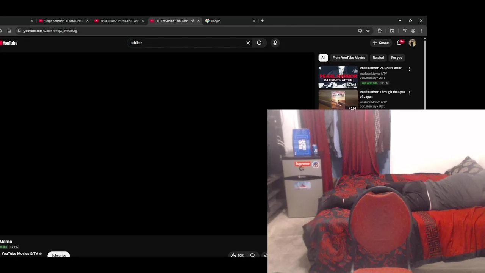This screenshot has height=273, width=485.
Task: Open options for Pearl Harbor: 24 Hours After
Action: click(x=410, y=69)
